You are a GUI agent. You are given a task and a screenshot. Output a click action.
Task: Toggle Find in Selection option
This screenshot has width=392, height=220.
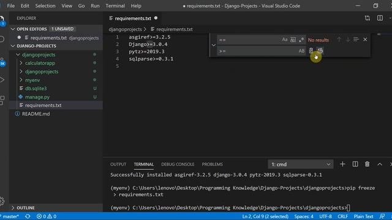click(356, 40)
